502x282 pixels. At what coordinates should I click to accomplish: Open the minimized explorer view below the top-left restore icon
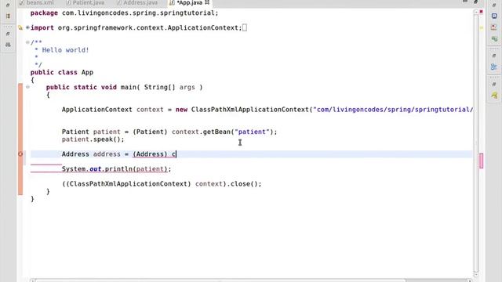point(8,16)
